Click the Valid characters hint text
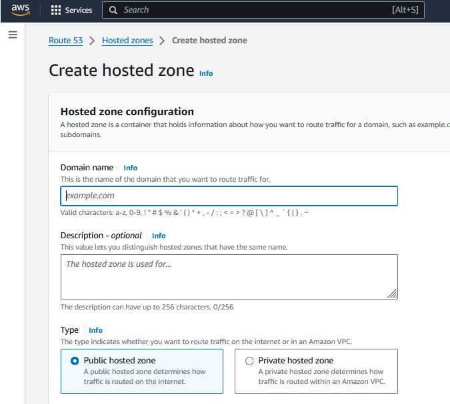This screenshot has width=450, height=404. point(184,212)
